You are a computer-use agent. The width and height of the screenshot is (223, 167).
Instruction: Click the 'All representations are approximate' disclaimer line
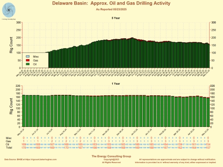click(x=178, y=159)
